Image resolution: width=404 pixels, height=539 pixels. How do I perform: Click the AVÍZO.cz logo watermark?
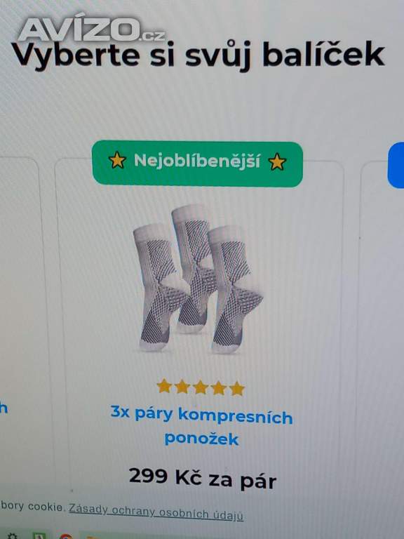91,29
